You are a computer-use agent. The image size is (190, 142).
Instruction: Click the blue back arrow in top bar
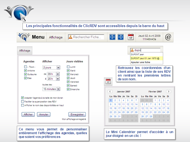(x=112, y=37)
